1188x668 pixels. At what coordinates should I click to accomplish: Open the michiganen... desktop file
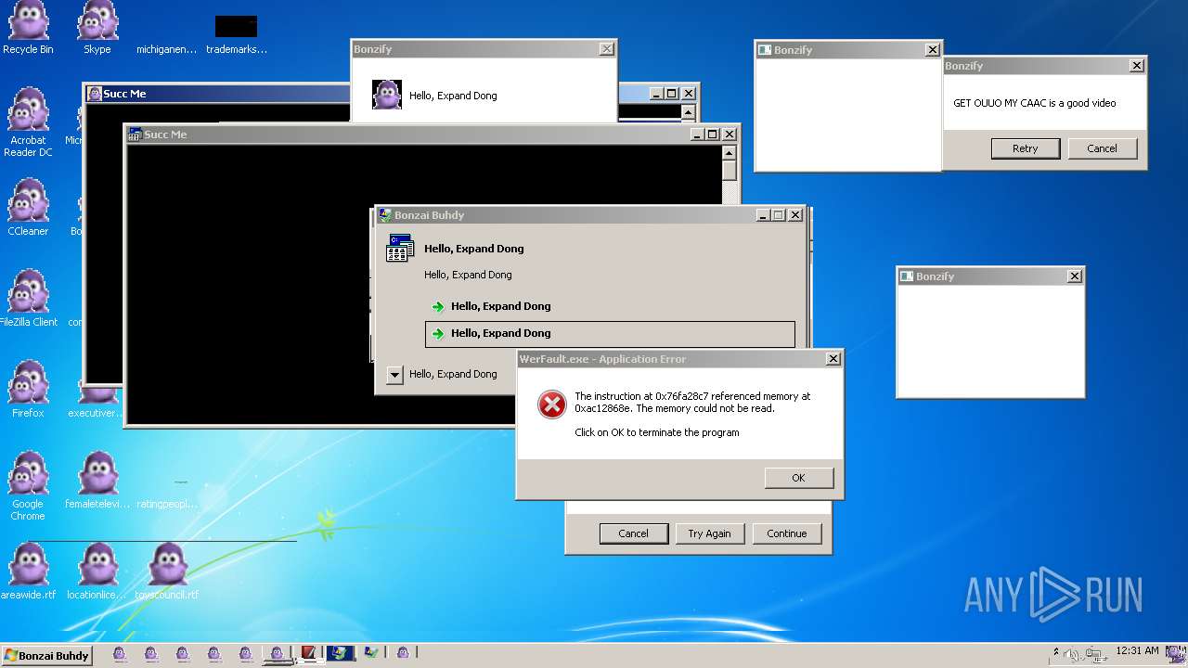coord(166,49)
